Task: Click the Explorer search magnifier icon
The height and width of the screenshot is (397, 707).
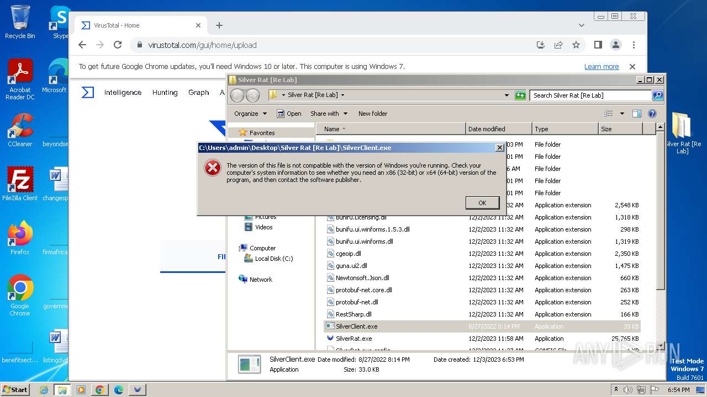Action: click(657, 95)
